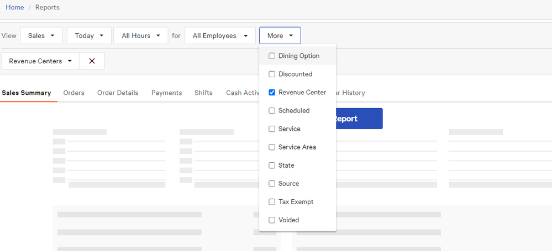Enable the Discounted filter checkbox
This screenshot has width=552, height=251.
coord(272,74)
